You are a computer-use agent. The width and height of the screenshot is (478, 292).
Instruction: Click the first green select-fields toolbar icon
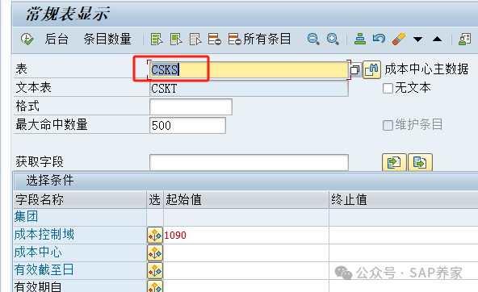point(157,40)
